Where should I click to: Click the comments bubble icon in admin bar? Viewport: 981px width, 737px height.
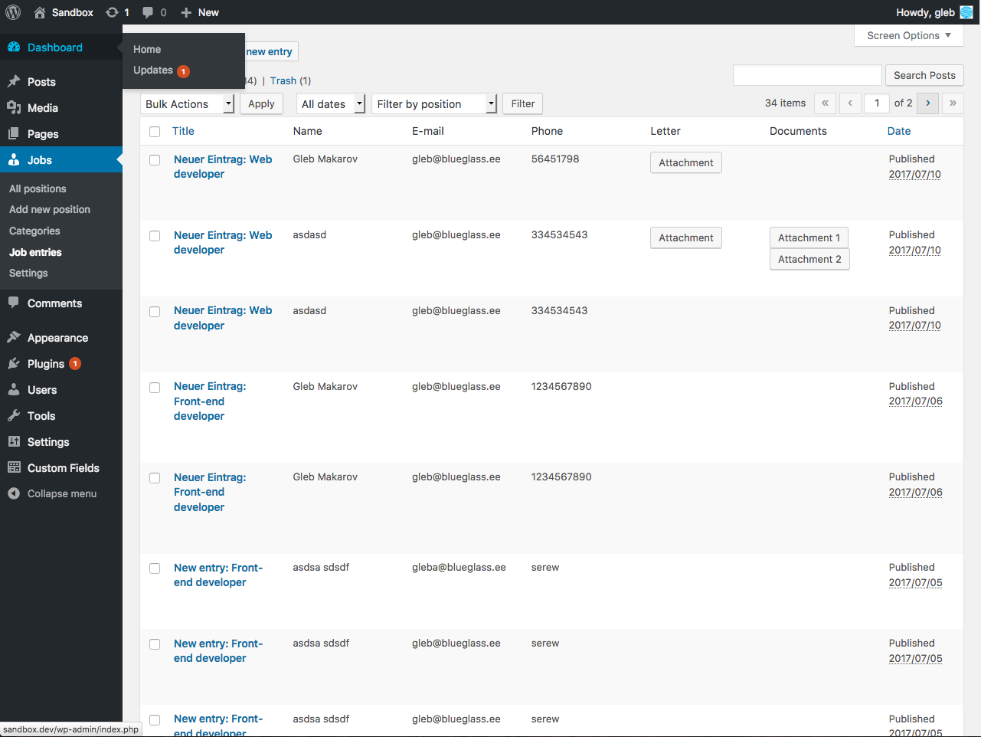pyautogui.click(x=148, y=12)
